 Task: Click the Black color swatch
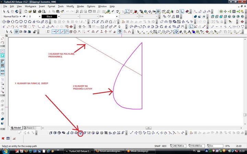coord(49,16)
